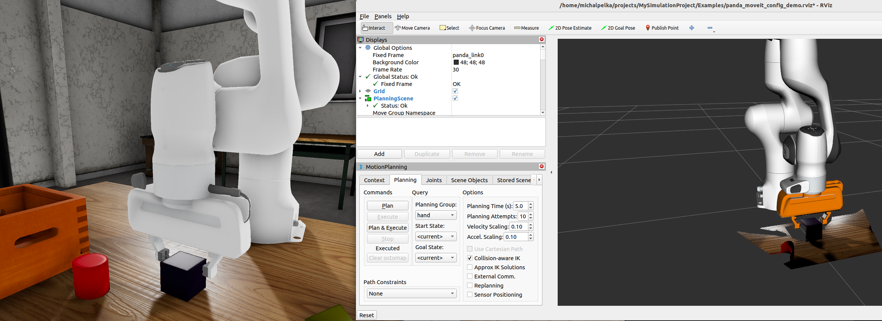Image resolution: width=882 pixels, height=321 pixels.
Task: Select the Interact tool
Action: 373,28
